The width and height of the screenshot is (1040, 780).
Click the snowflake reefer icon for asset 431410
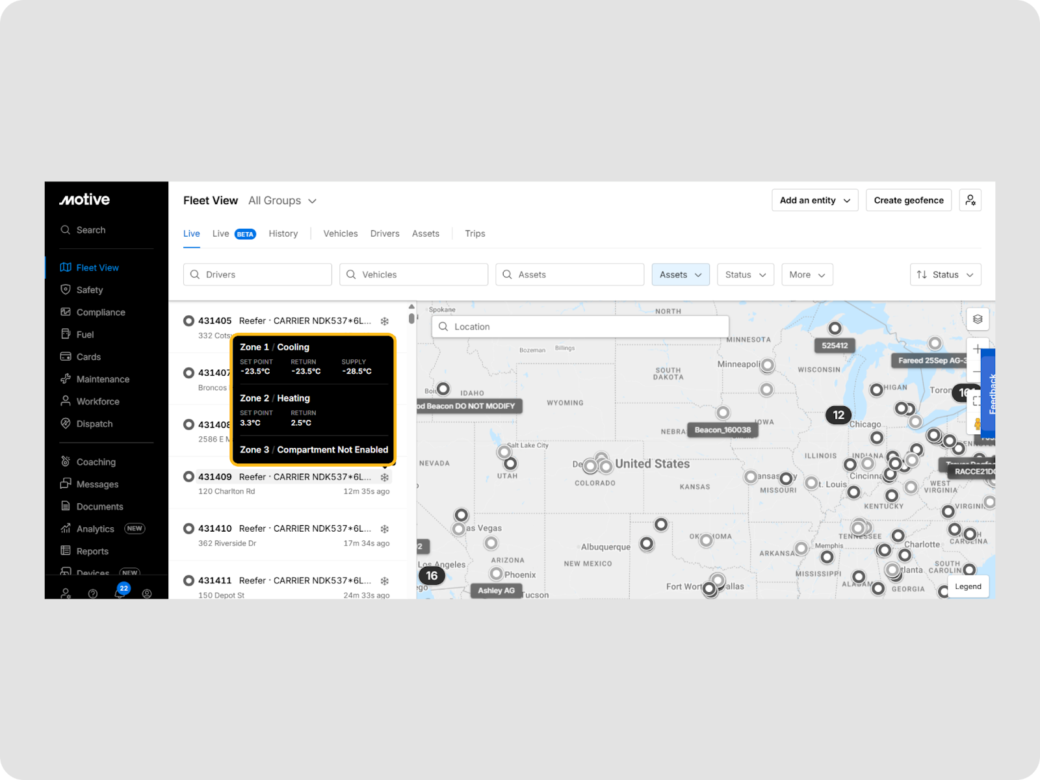tap(385, 529)
